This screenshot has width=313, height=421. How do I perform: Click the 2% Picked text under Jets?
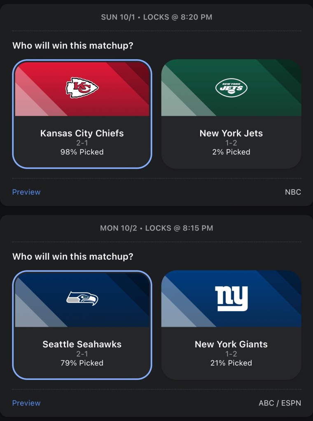coord(231,152)
